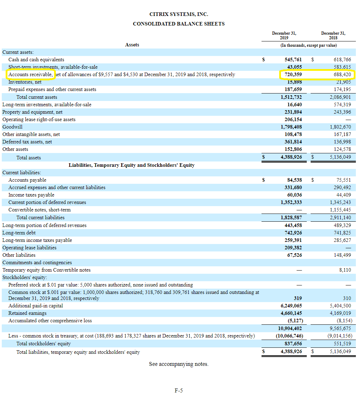Click the highlighted Accounts receivable label

point(31,74)
